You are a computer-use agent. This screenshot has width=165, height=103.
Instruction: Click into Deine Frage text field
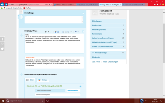pos(54,20)
